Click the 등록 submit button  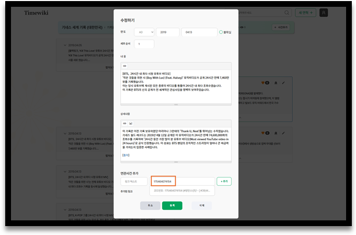(172, 206)
